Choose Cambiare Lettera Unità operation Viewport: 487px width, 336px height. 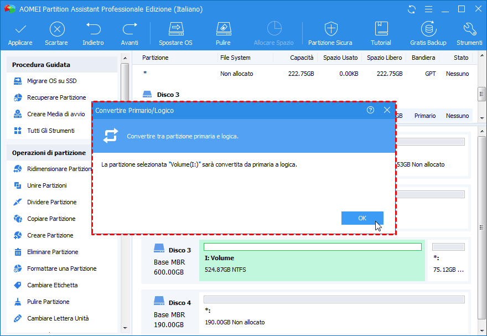(x=58, y=318)
